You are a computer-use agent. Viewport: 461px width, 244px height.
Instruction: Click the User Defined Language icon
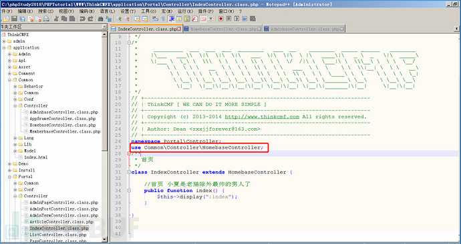[x=179, y=19]
